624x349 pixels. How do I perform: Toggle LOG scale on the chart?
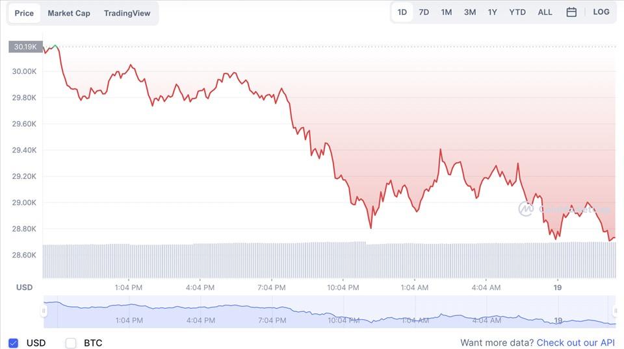tap(601, 12)
